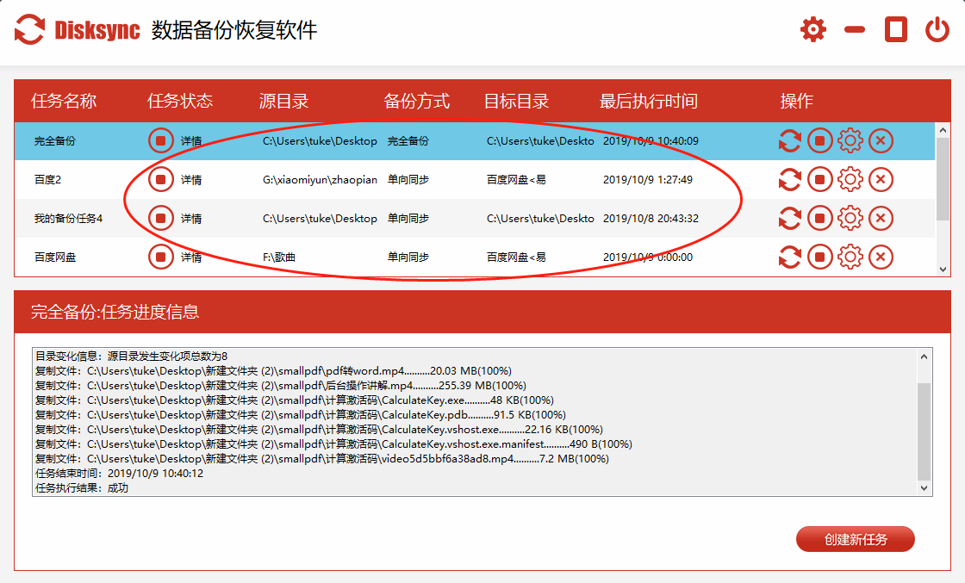965x583 pixels.
Task: Toggle status stop button for 完全备份
Action: [x=160, y=140]
